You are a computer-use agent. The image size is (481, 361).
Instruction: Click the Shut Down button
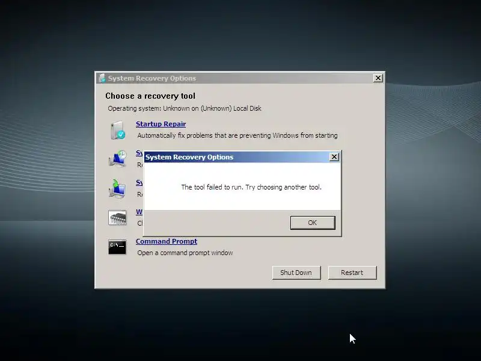296,273
